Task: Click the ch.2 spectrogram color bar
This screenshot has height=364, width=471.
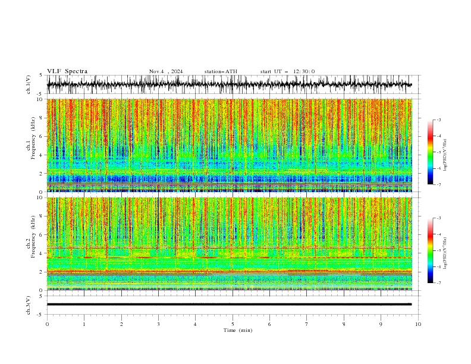Action: [x=430, y=250]
